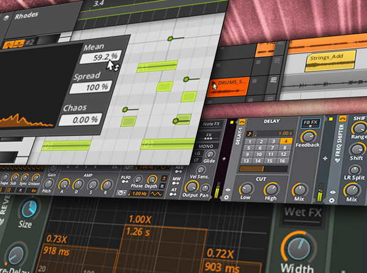Image resolution: width=367 pixels, height=273 pixels.
Task: Click the Feedback knob in Delay
Action: click(308, 136)
